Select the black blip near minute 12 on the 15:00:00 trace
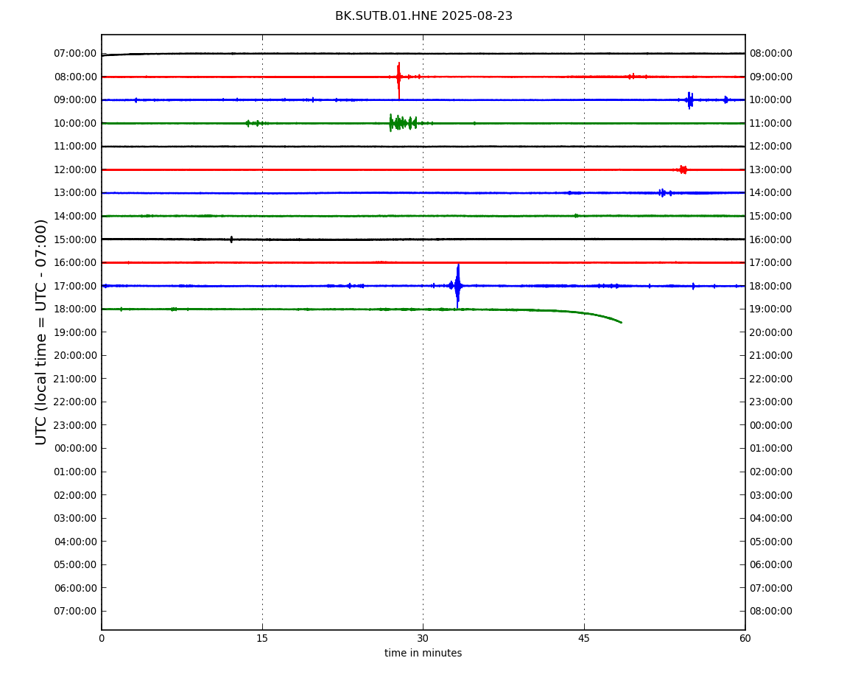This screenshot has height=700, width=847. (231, 239)
